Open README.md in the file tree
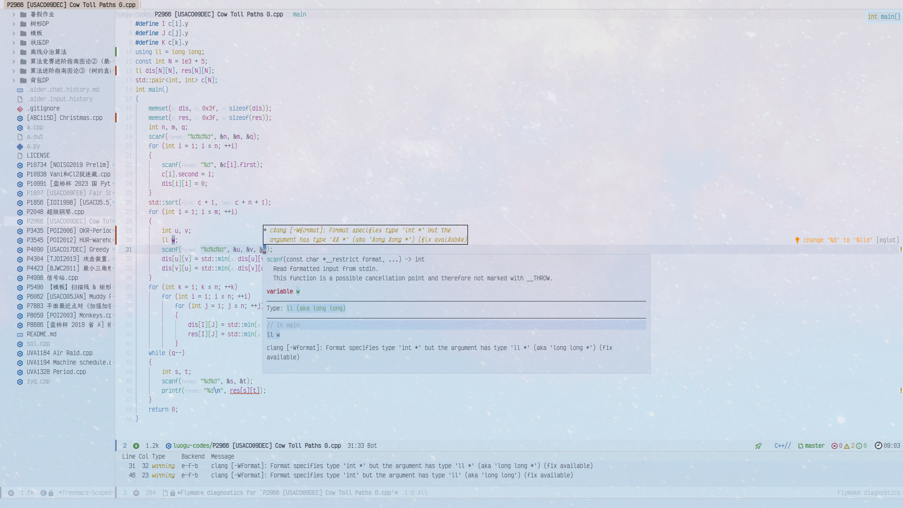The image size is (903, 508). (41, 334)
